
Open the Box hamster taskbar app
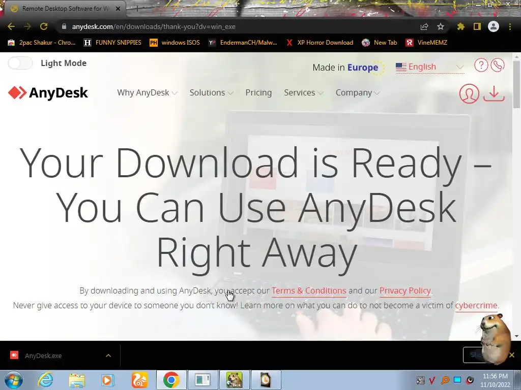[234, 380]
